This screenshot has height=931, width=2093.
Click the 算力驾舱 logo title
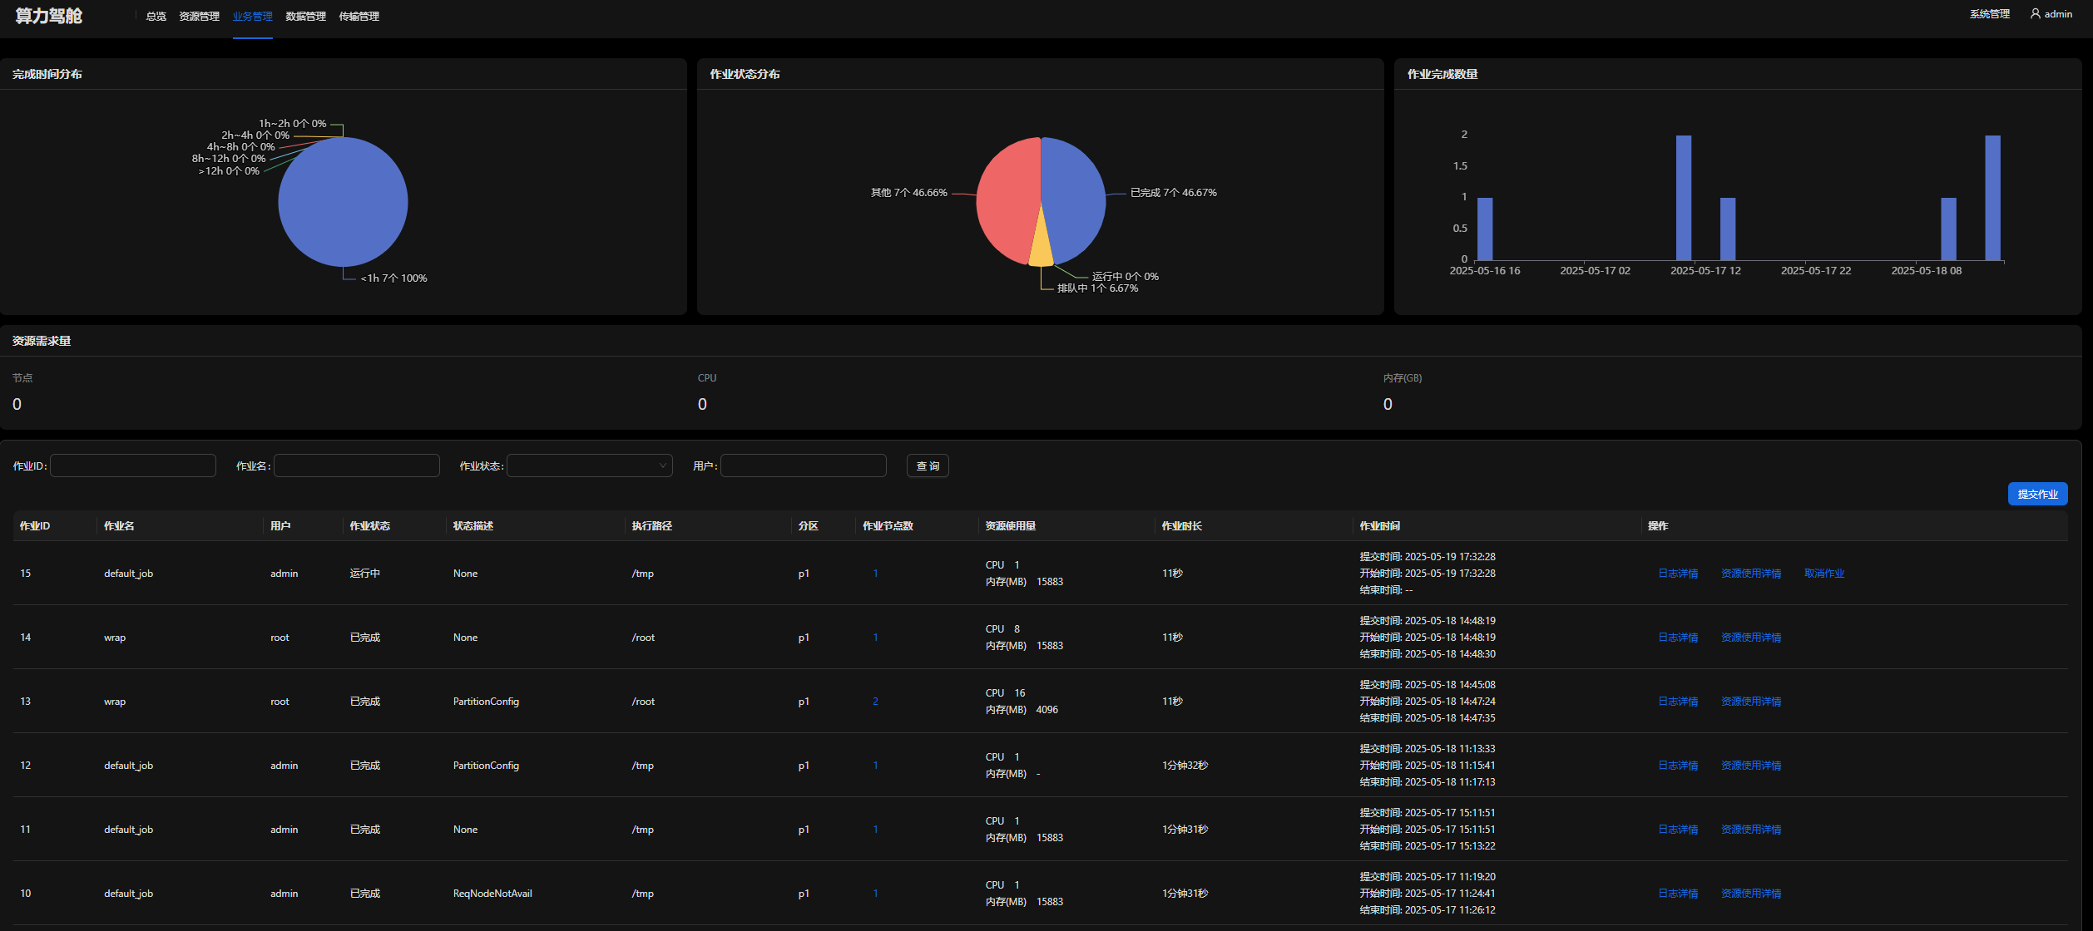click(x=48, y=17)
